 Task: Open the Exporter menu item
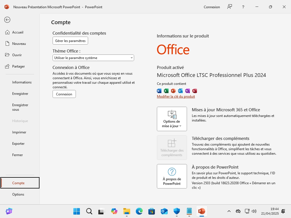coord(18,144)
